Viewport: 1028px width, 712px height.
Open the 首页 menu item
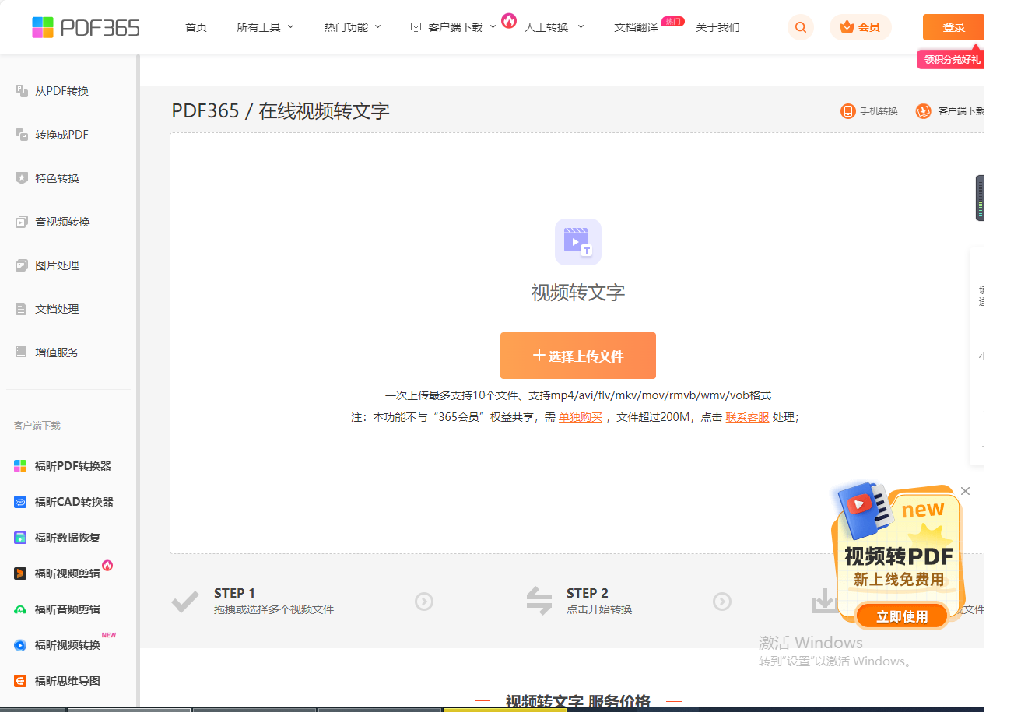tap(196, 27)
